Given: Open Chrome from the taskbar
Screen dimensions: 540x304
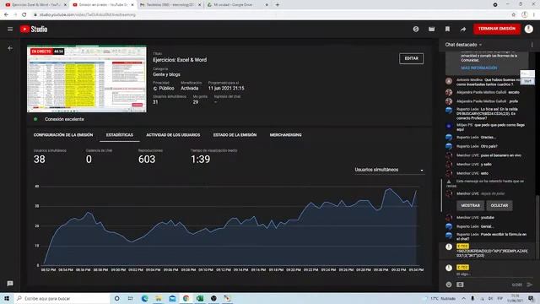Looking at the screenshot, I should tap(186, 298).
